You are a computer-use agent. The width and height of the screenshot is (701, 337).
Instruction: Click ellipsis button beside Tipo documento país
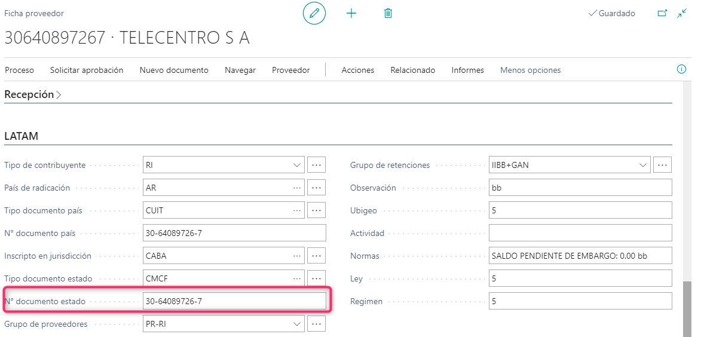point(317,210)
